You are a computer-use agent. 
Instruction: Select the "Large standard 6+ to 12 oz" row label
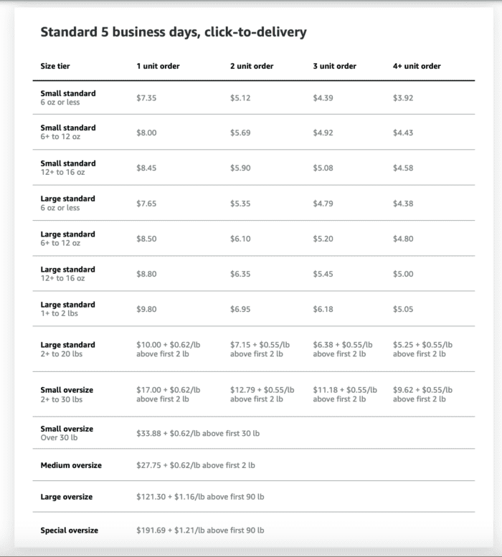tap(68, 238)
